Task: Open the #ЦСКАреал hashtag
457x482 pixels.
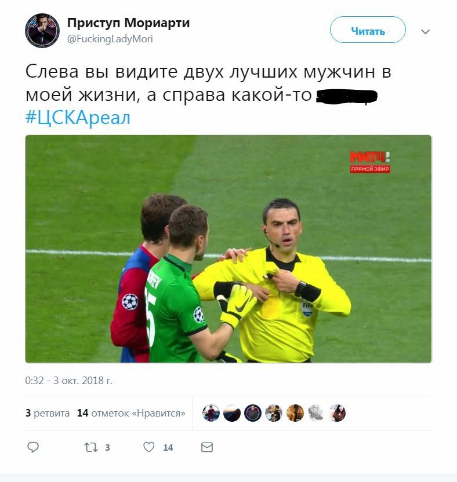Action: tap(78, 118)
